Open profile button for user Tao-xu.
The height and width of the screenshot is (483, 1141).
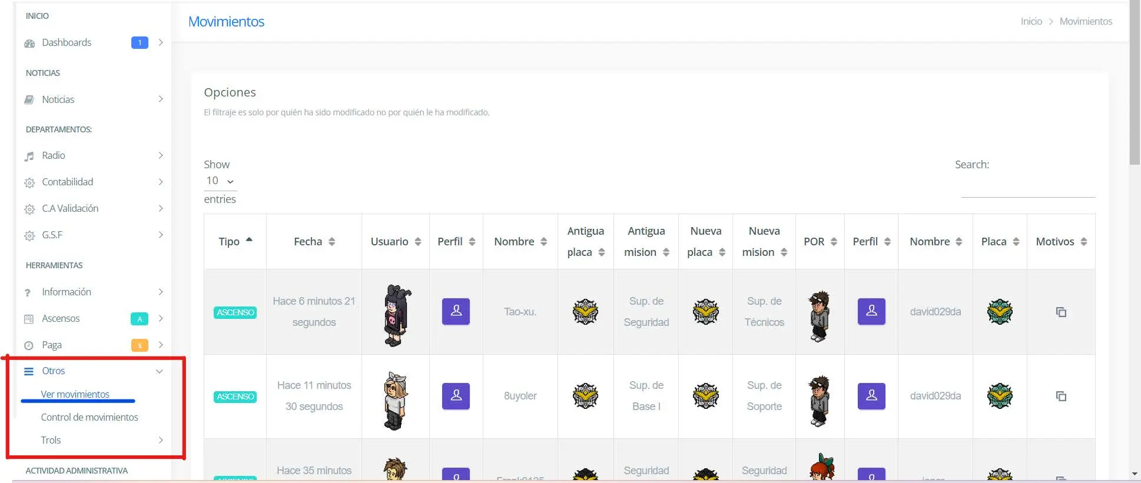456,311
